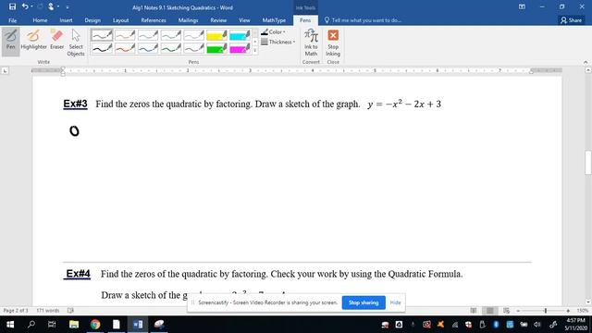Pick the red pen in the bottom row
Screen dimensions: 592x333
tap(125, 48)
